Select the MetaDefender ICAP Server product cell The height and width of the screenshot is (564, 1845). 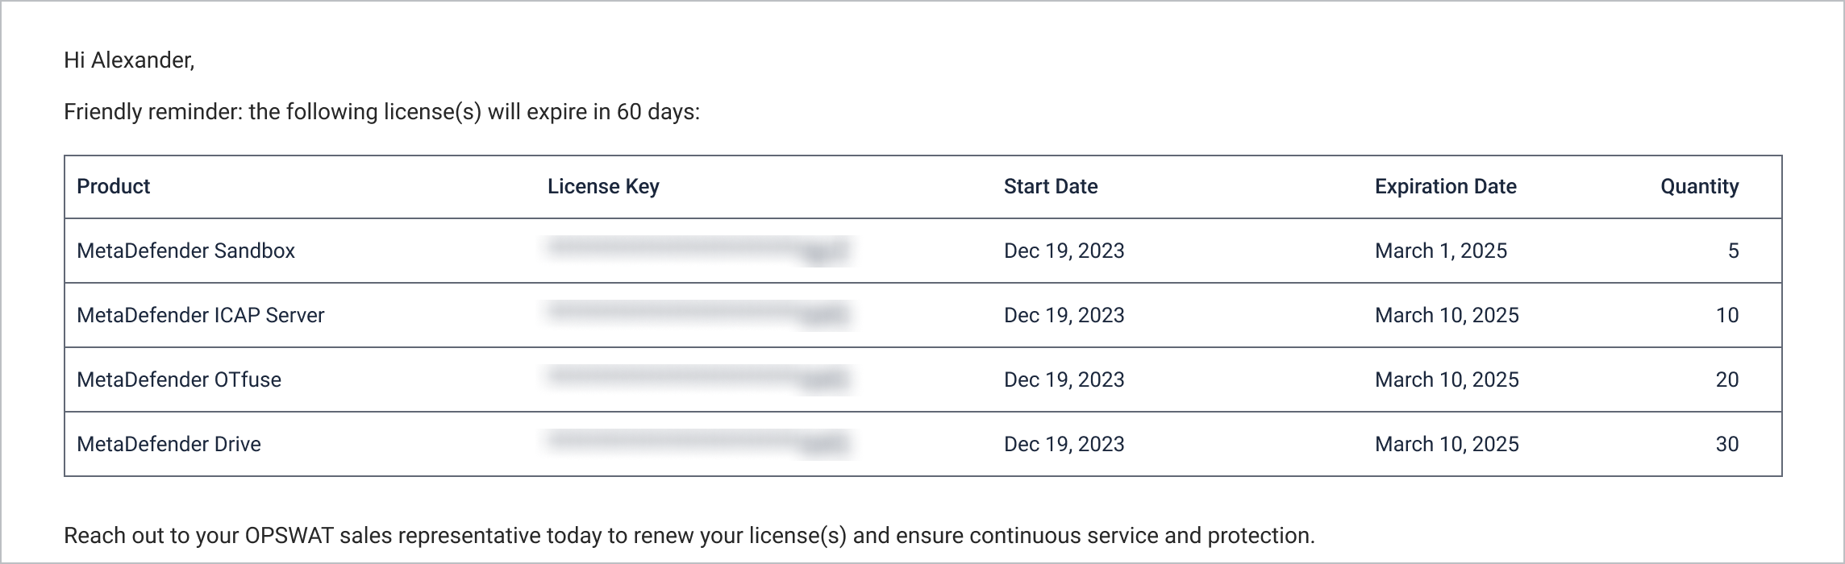tap(200, 315)
